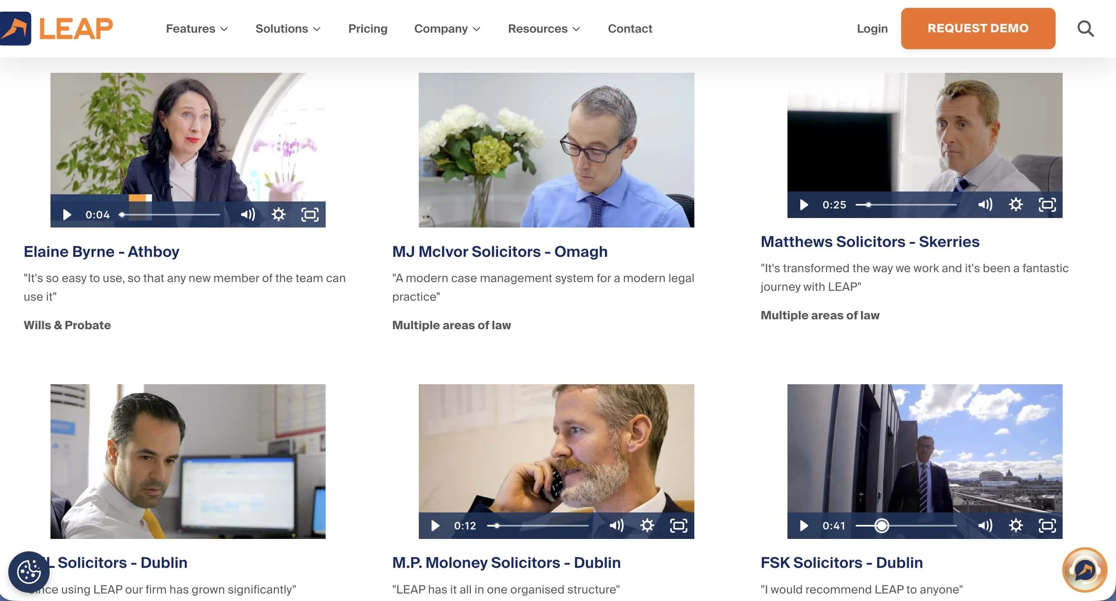Screen dimensions: 1116x601
Task: Open MJ McIvor Solicitors - Omagh heading
Action: click(500, 252)
